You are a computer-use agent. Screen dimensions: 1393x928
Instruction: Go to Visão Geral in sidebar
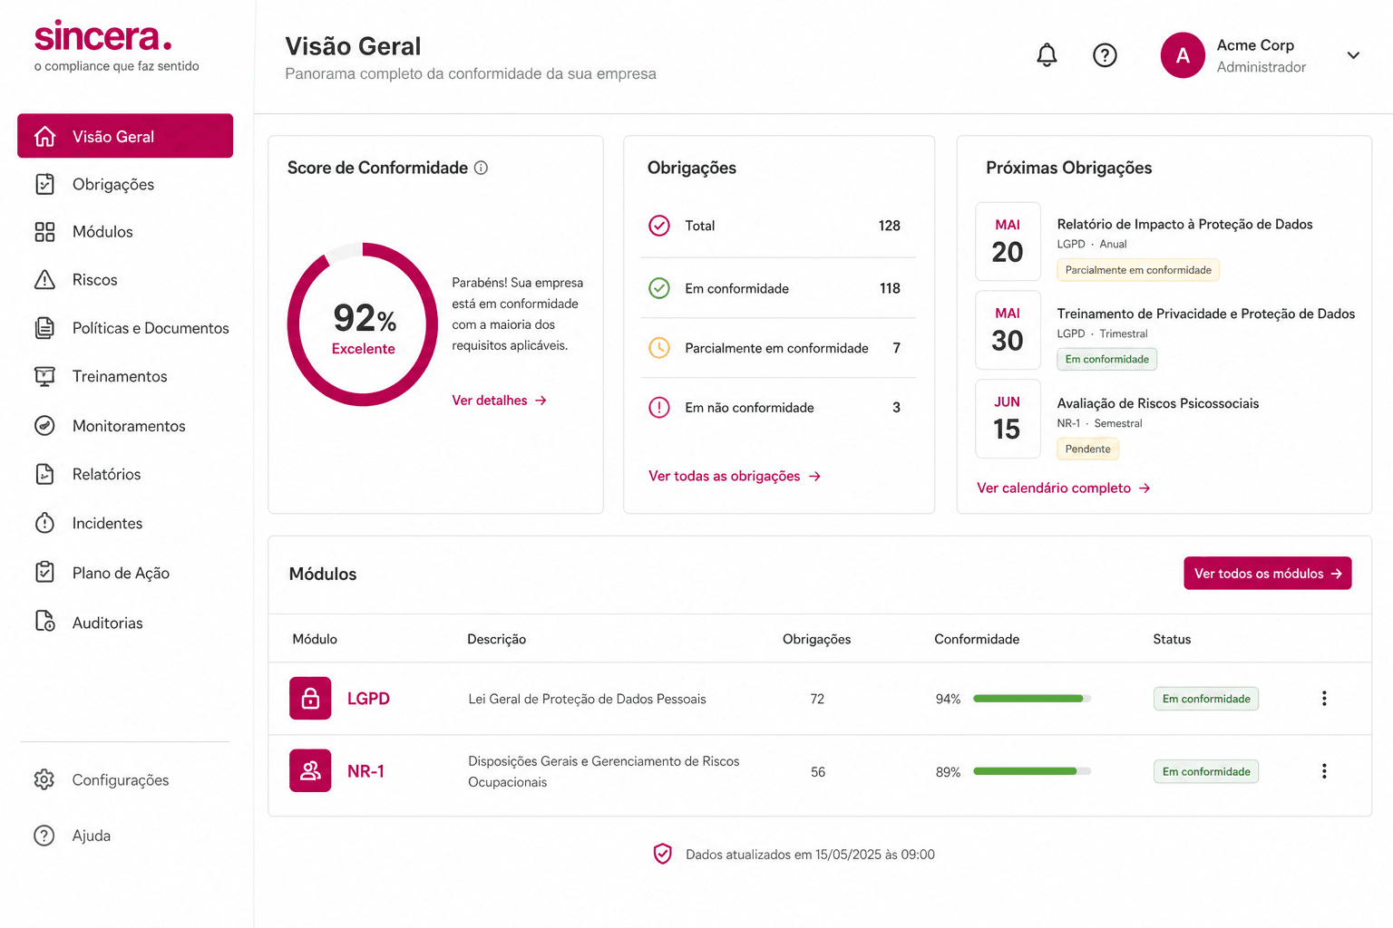tap(125, 136)
